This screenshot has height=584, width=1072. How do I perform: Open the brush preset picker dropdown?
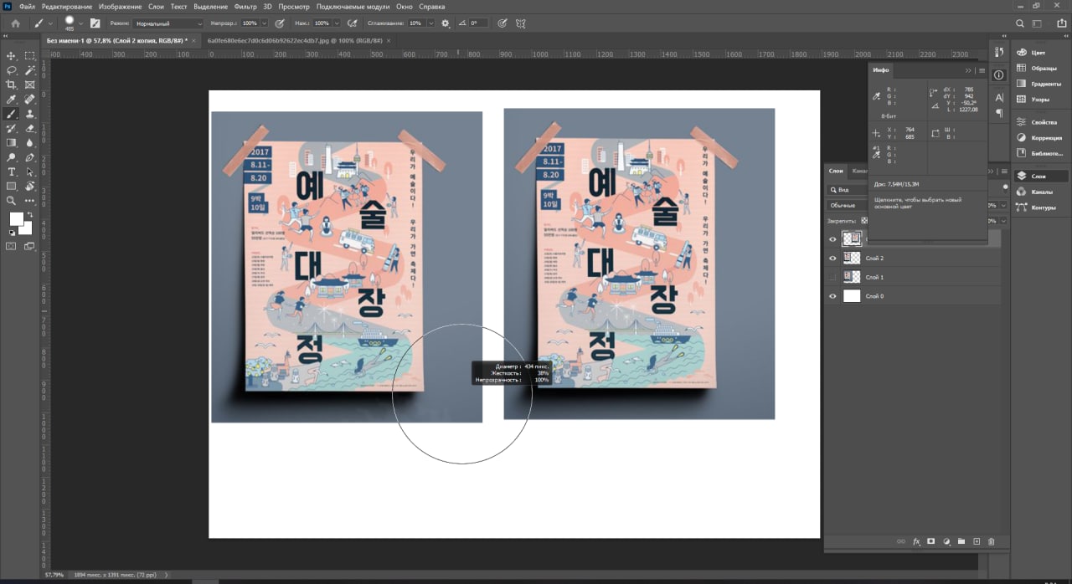click(81, 23)
